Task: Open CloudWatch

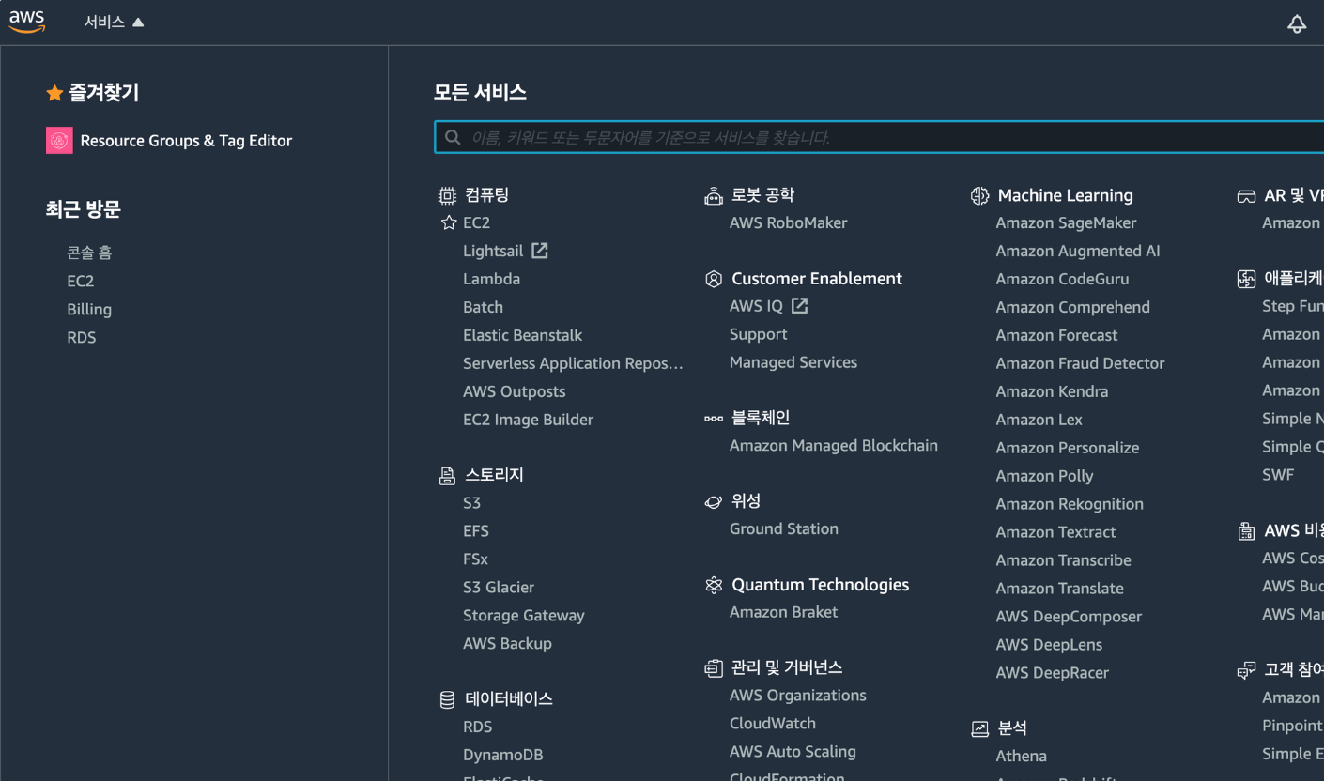Action: (773, 724)
